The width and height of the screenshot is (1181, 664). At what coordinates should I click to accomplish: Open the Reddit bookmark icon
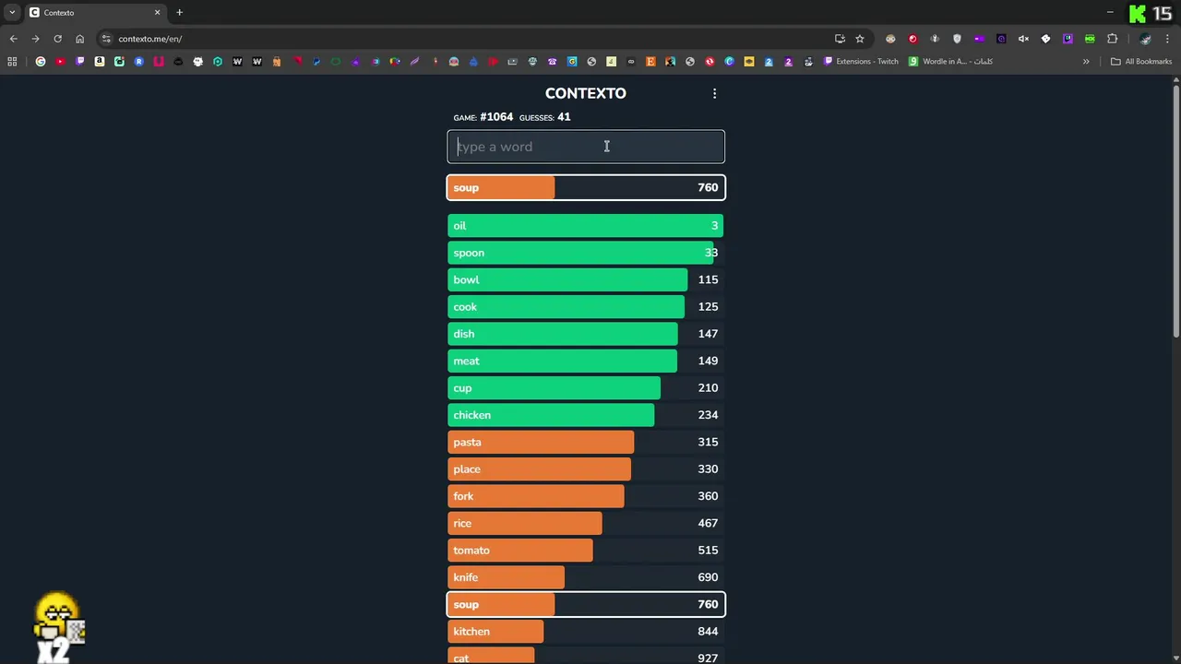139,62
